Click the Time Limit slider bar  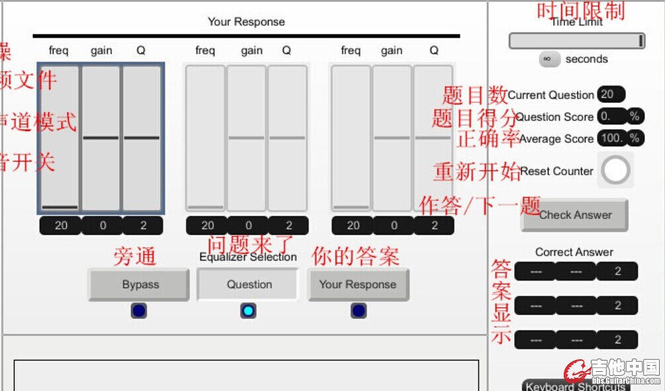tap(576, 41)
